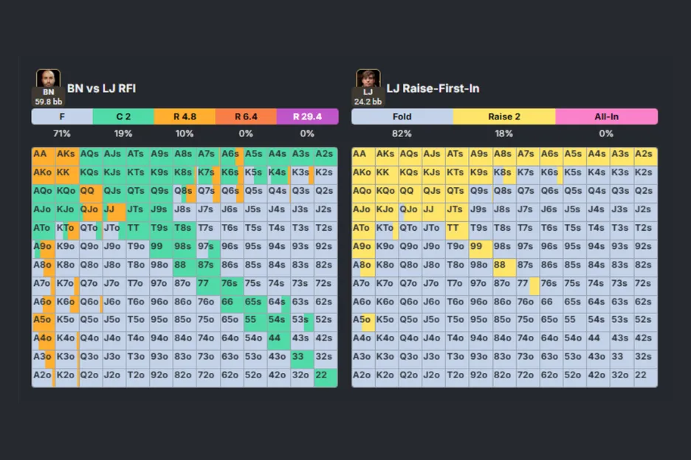Open the LJ Raise-First-In title
This screenshot has width=691, height=460.
[x=433, y=88]
